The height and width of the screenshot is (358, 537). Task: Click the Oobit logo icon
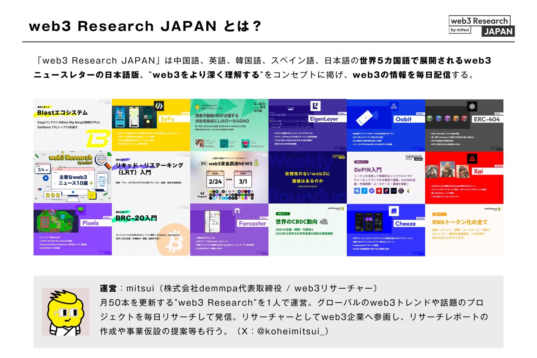[x=394, y=107]
